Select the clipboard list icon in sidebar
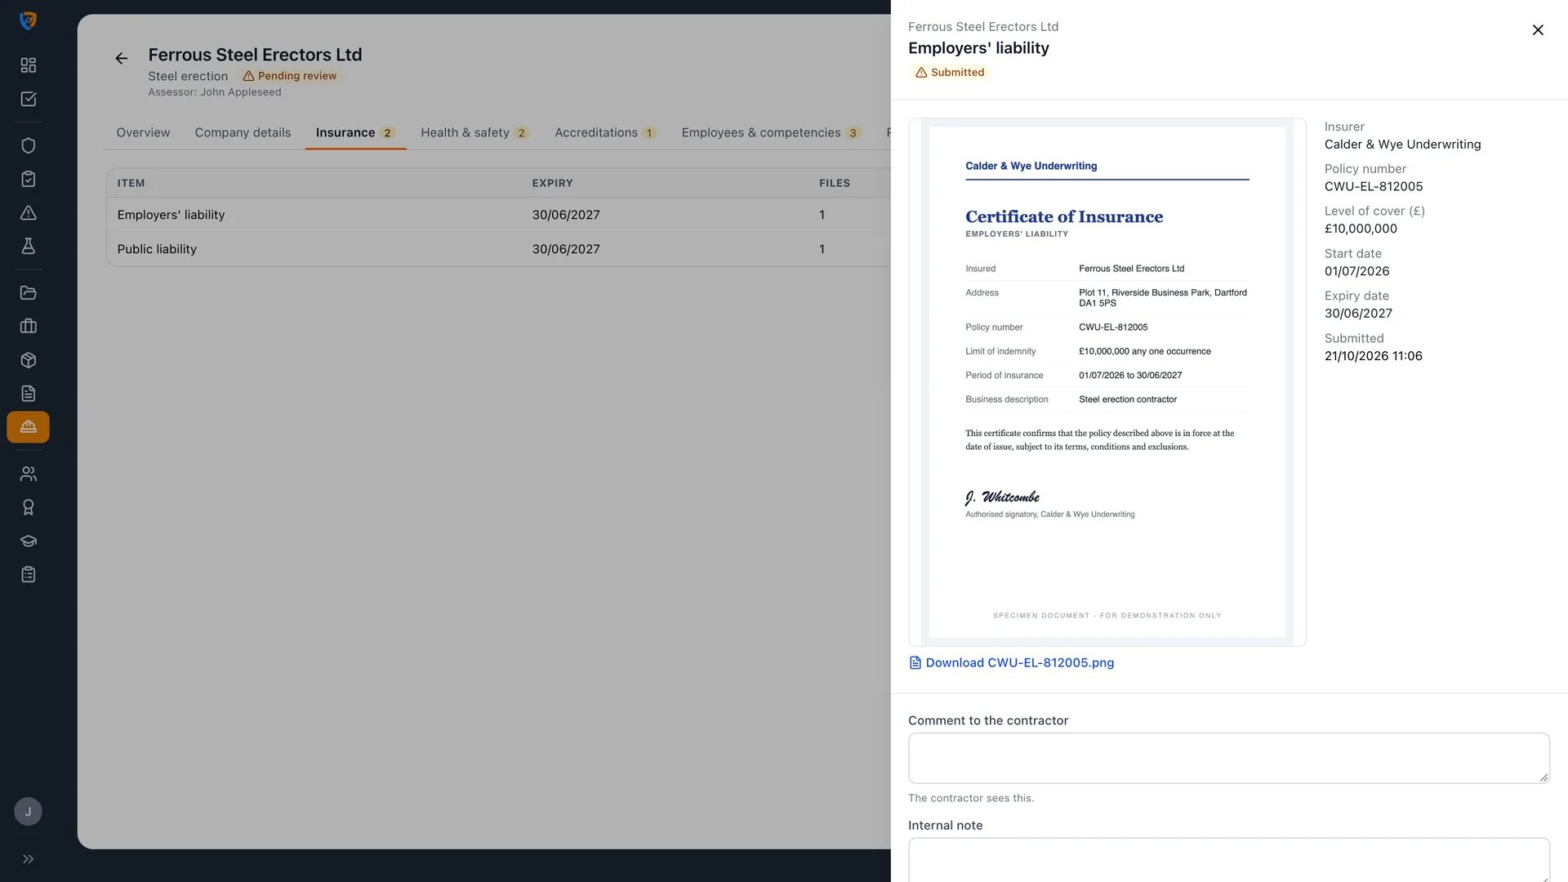Image resolution: width=1568 pixels, height=882 pixels. click(28, 575)
